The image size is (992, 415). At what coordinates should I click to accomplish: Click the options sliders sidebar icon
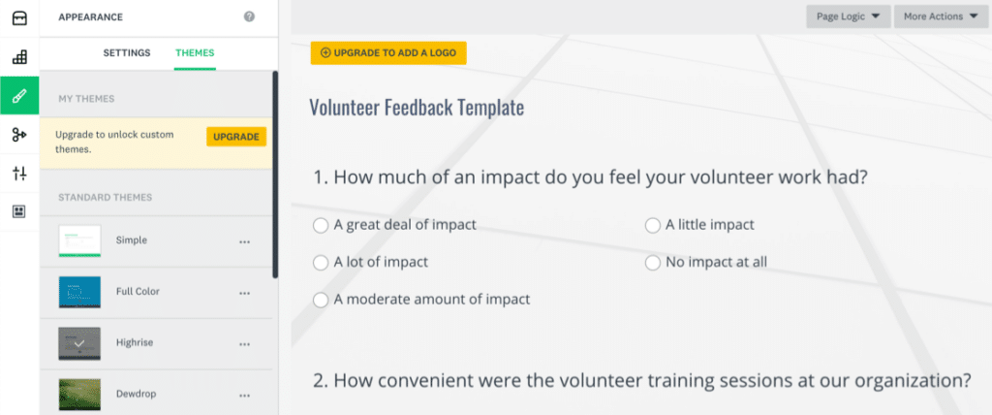click(x=19, y=174)
